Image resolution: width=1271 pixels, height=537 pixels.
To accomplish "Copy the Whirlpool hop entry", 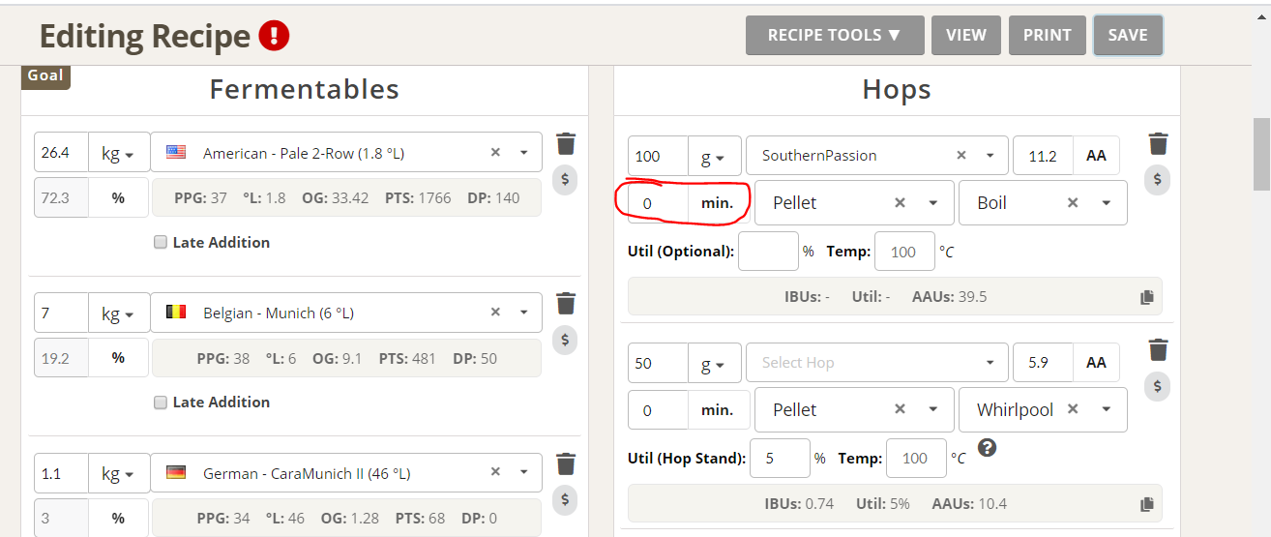I will [x=1147, y=504].
